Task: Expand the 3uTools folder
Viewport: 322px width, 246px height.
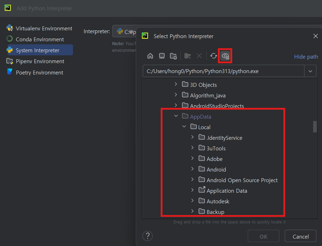Action: [x=193, y=148]
